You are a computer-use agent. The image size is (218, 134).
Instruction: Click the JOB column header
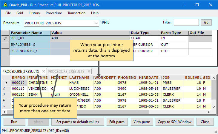tap(172, 78)
